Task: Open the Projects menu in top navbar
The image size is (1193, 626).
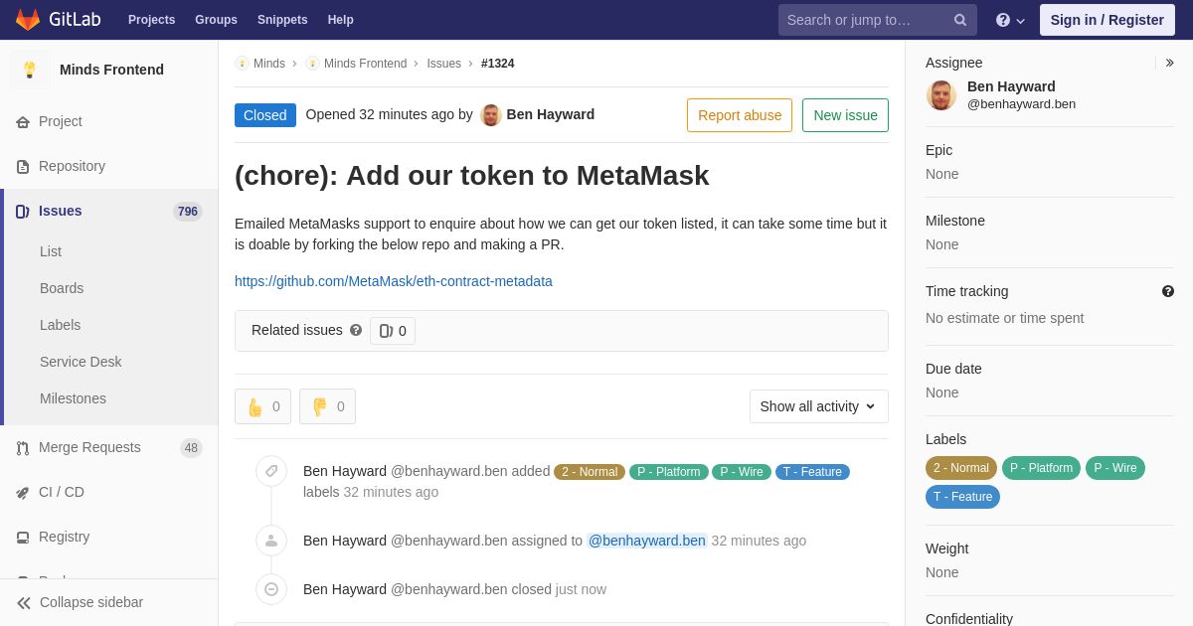Action: tap(151, 20)
